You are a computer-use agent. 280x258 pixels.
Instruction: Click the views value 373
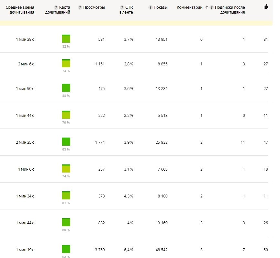[101, 196]
